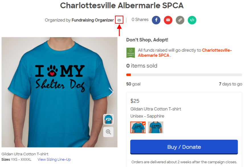Click the items sold progress bar
The height and width of the screenshot is (167, 244).
[184, 75]
